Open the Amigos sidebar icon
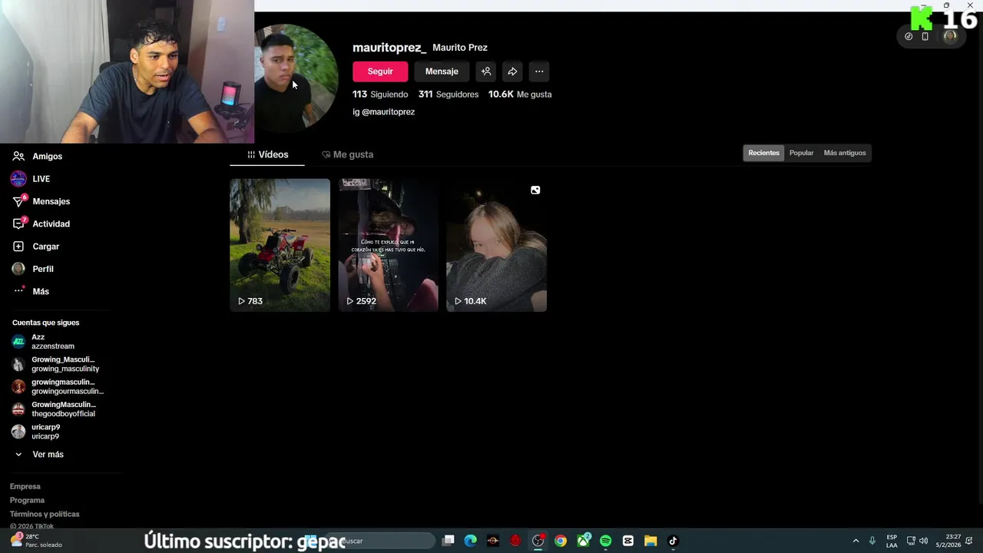This screenshot has width=983, height=553. click(18, 156)
